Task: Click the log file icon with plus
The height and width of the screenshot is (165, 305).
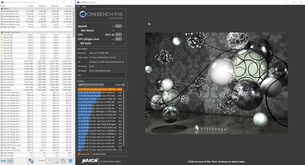Action: click(x=56, y=161)
